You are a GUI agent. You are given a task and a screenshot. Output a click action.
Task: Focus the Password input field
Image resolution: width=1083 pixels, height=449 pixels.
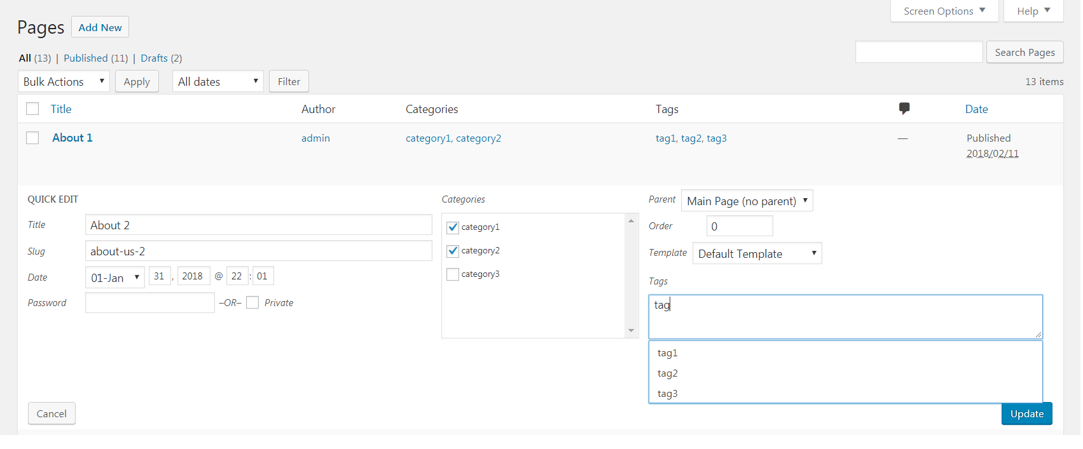(150, 302)
